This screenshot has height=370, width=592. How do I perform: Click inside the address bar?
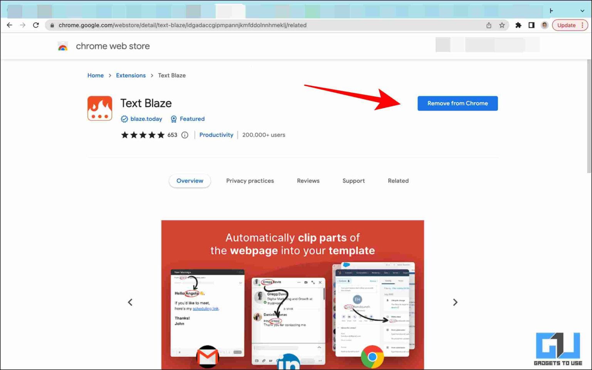pos(231,25)
